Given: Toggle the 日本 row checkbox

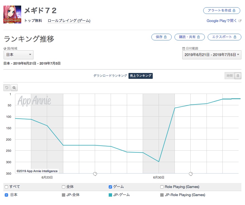Looking at the screenshot, I should pos(6,195).
